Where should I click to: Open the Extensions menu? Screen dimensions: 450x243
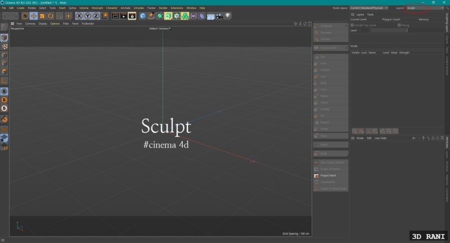pos(177,8)
